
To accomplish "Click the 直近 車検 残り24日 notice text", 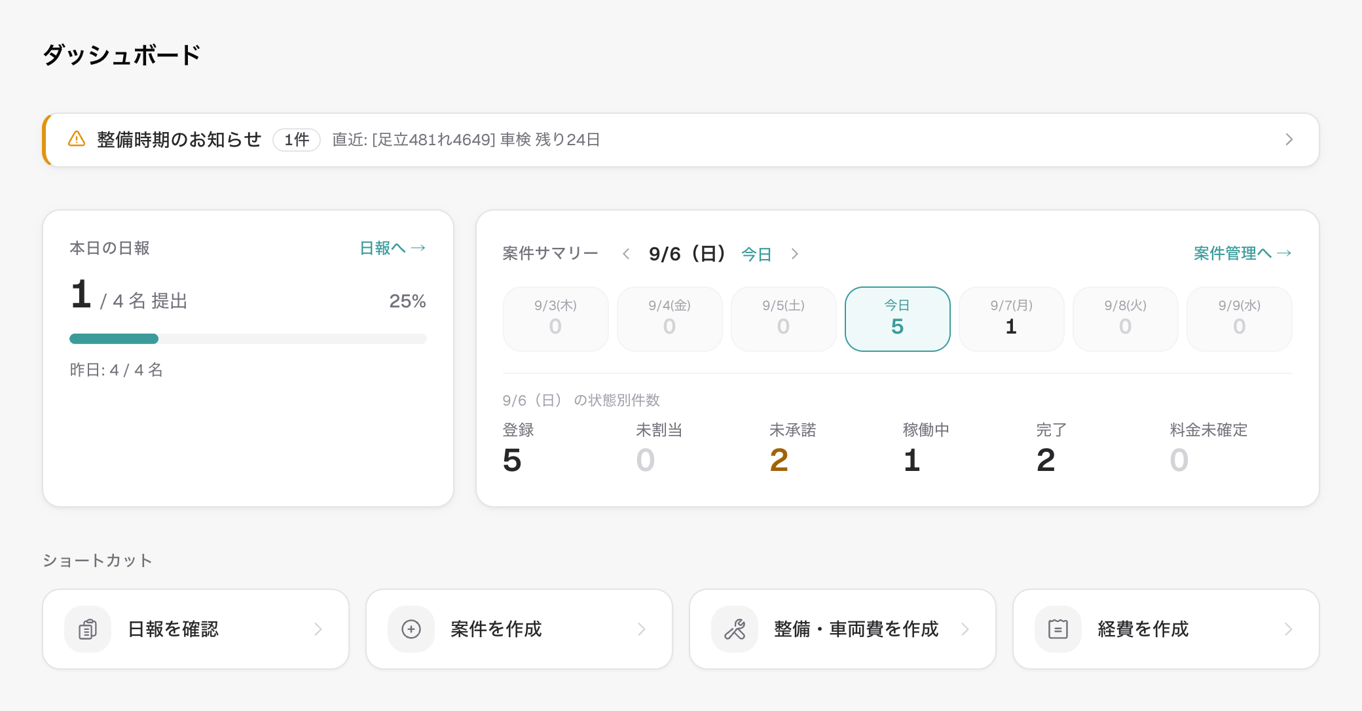I will pyautogui.click(x=466, y=139).
